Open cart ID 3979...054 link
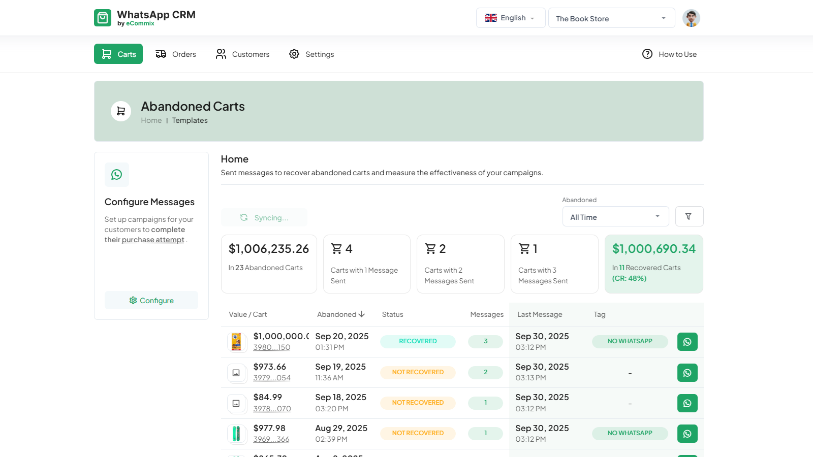813x457 pixels. [x=272, y=378]
